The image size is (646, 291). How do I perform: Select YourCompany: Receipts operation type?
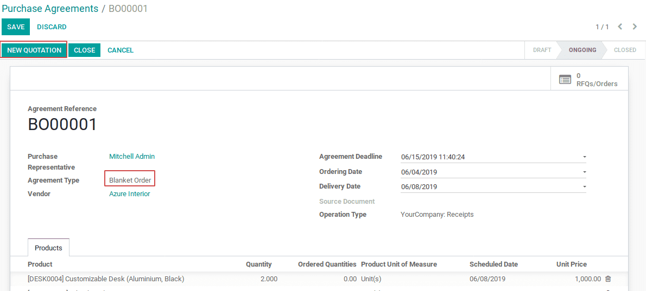tap(437, 215)
